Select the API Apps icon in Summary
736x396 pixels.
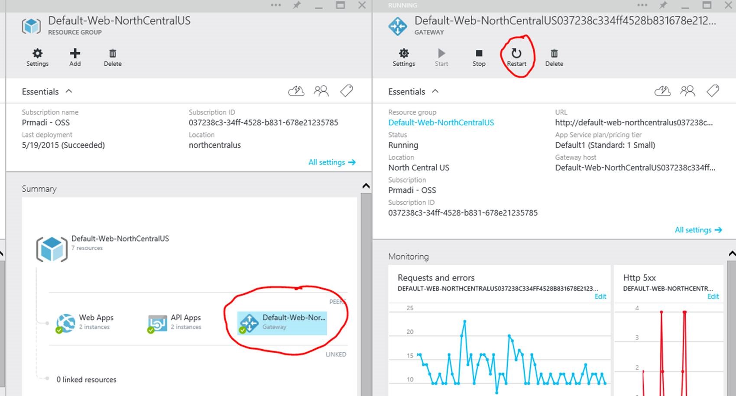157,323
